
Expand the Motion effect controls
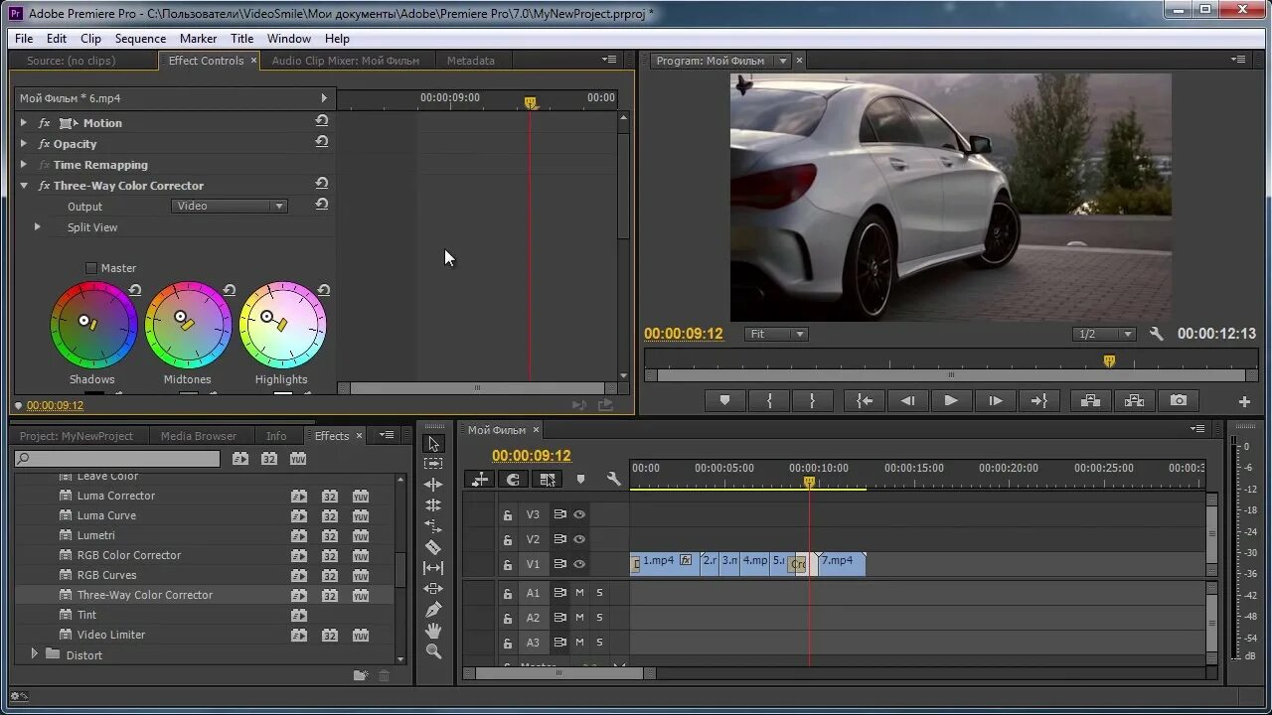[24, 122]
